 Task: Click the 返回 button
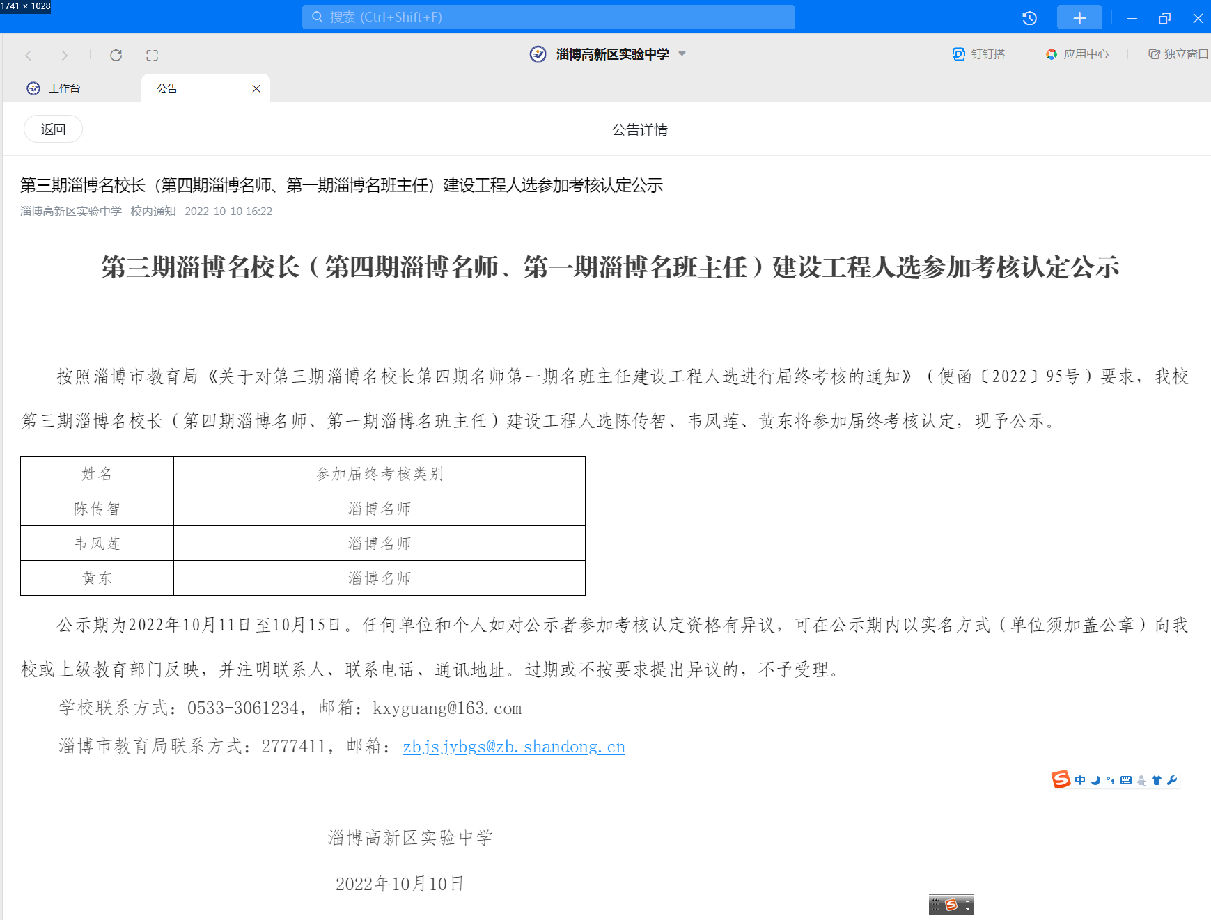[53, 129]
